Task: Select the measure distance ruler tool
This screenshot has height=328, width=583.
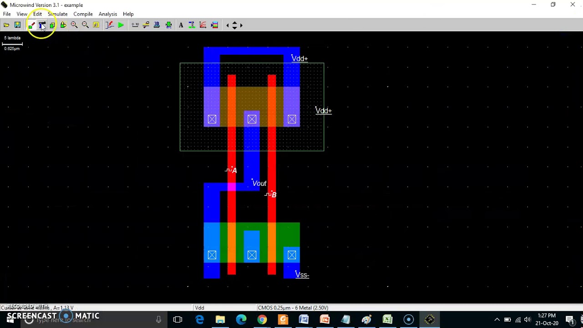Action: coord(135,25)
